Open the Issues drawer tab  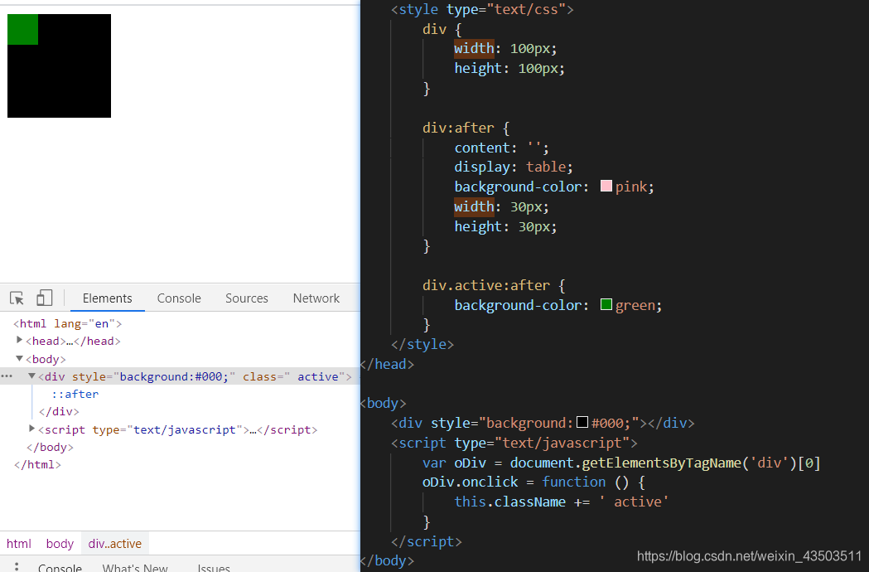[214, 567]
